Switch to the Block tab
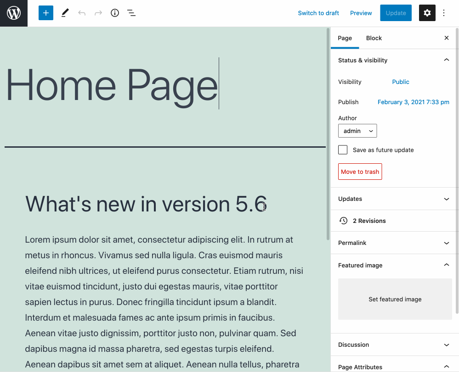This screenshot has width=459, height=372. [374, 38]
